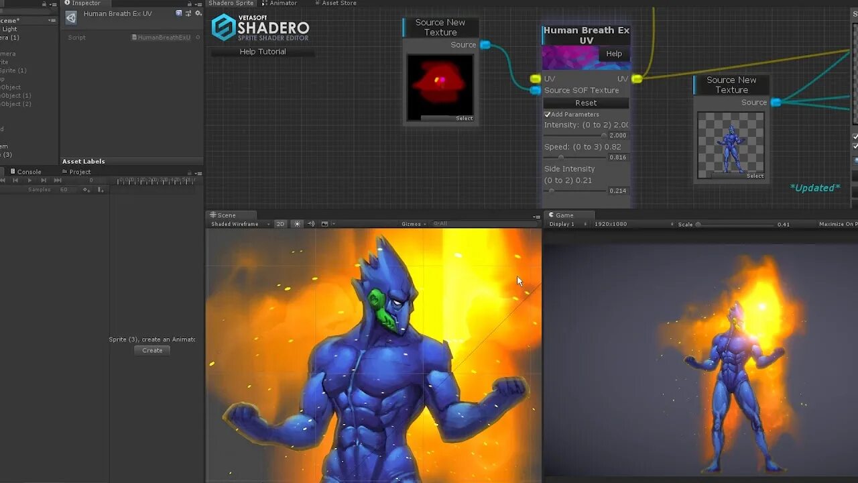Open the Inspector component settings gear
Viewport: 858px width, 483px height.
(198, 13)
